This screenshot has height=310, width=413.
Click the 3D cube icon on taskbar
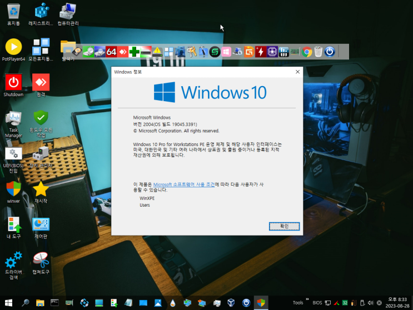pos(231,303)
